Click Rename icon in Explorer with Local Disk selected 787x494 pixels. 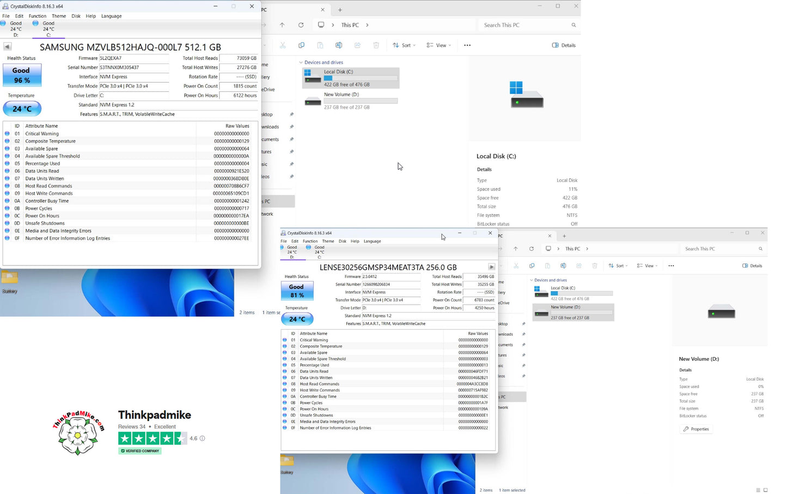pos(339,45)
